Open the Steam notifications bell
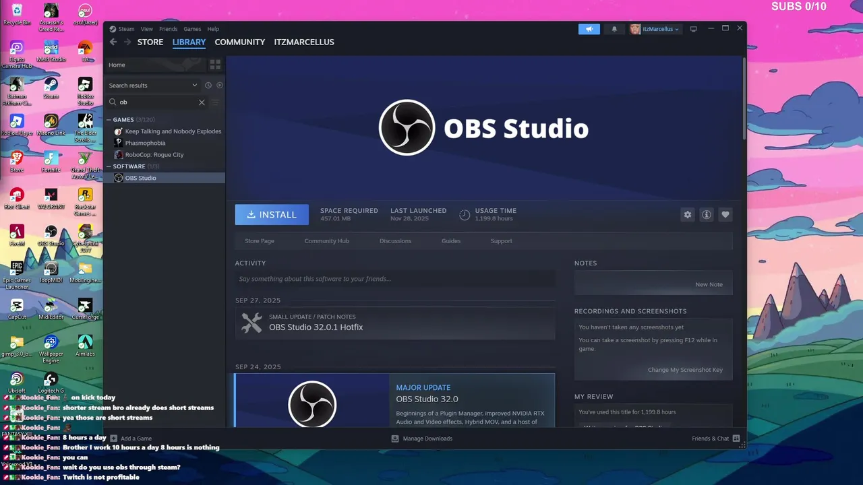Image resolution: width=863 pixels, height=485 pixels. click(614, 29)
